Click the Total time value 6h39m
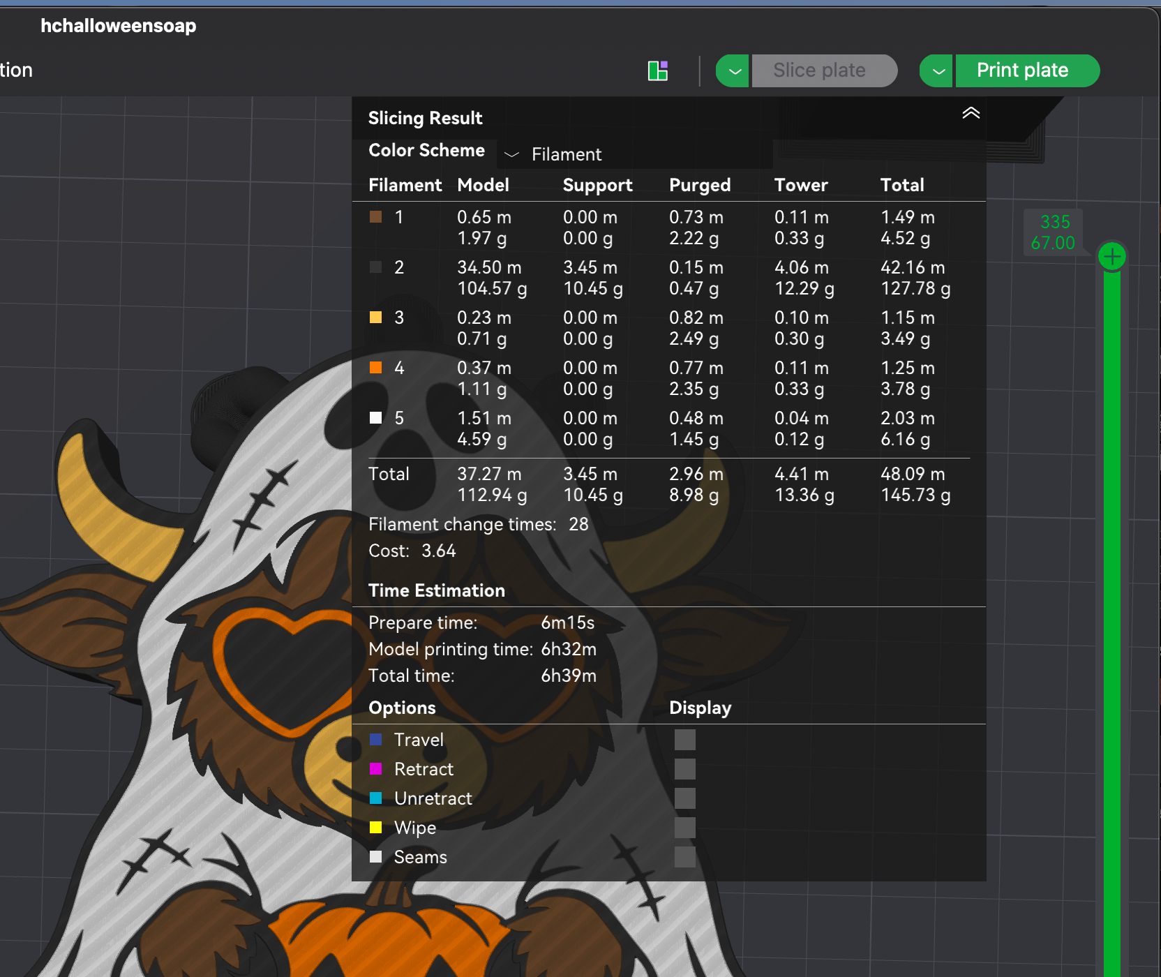 tap(569, 676)
